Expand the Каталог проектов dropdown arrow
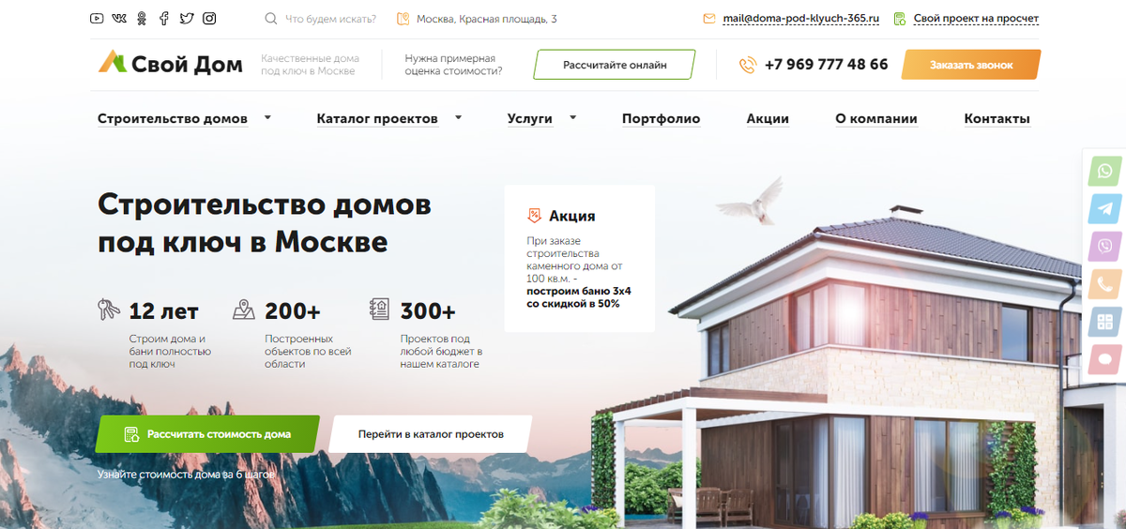This screenshot has width=1126, height=529. (x=458, y=118)
